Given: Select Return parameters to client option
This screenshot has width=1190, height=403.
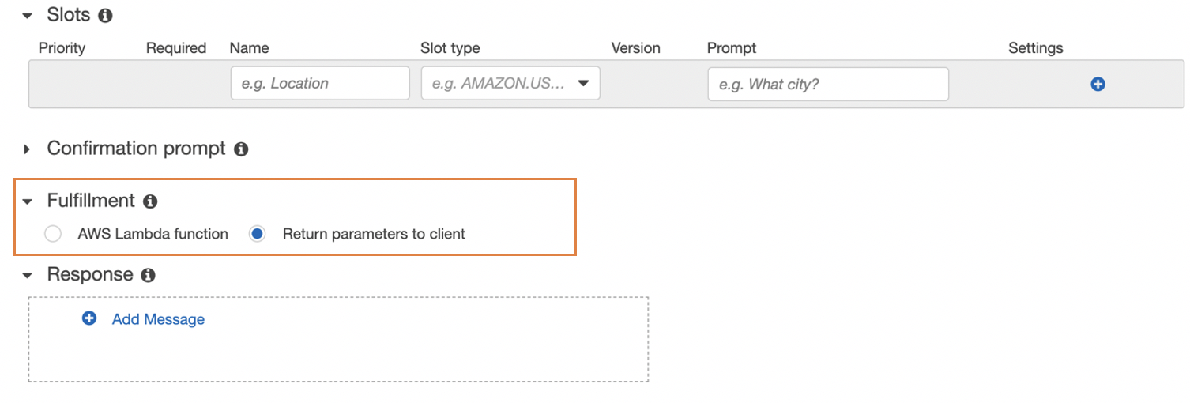Looking at the screenshot, I should 257,234.
